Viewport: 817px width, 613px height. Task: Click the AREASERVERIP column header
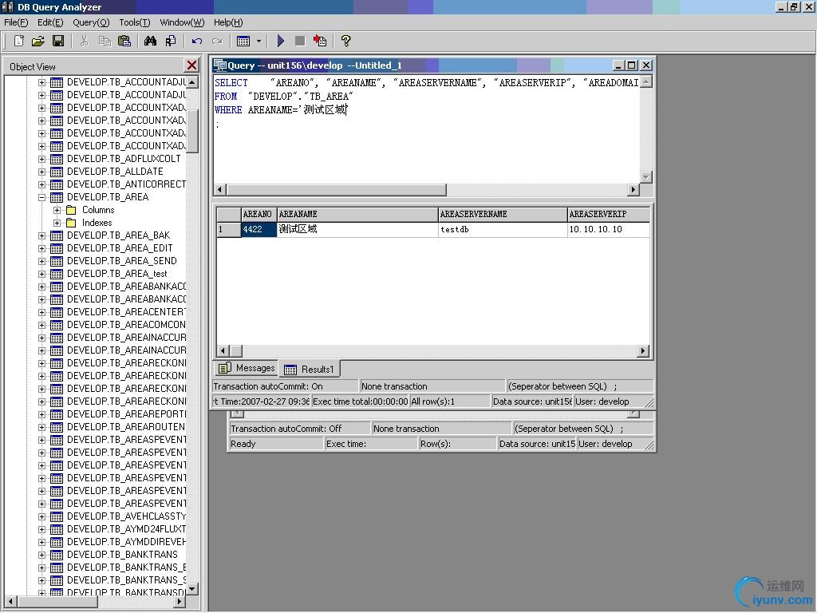point(609,214)
